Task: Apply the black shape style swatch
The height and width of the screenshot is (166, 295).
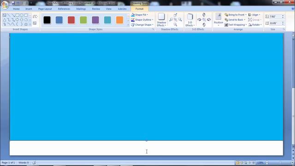Action: tap(47, 20)
